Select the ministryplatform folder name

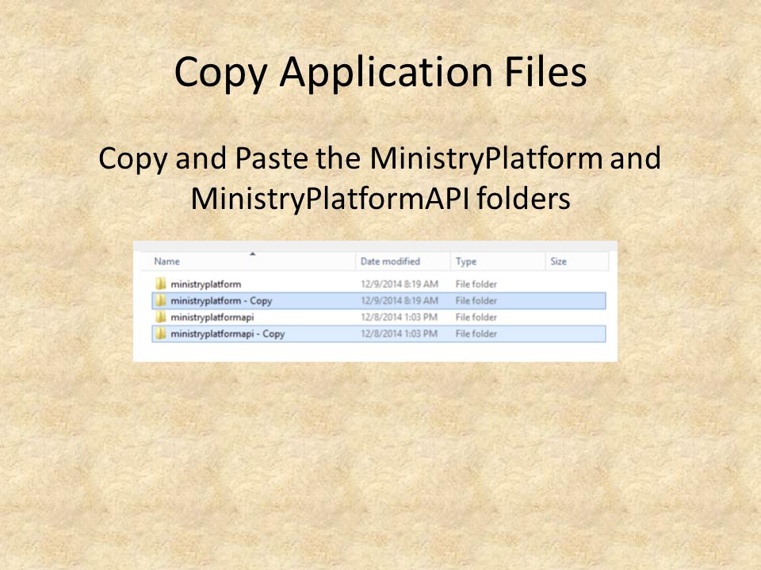point(206,284)
